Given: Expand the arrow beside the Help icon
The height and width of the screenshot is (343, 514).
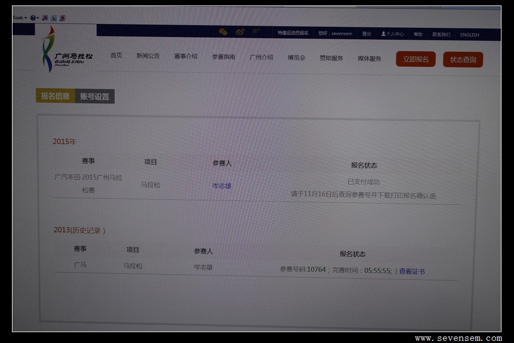Looking at the screenshot, I should pyautogui.click(x=38, y=18).
